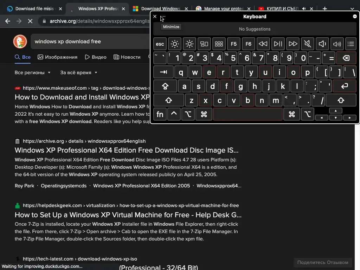Tap the fast-forward media key
Screen dimensions: 360x270
[x=293, y=44]
